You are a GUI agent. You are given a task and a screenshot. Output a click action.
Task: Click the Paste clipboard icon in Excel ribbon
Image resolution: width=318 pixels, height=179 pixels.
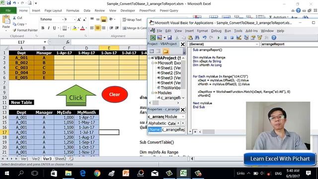(6, 20)
